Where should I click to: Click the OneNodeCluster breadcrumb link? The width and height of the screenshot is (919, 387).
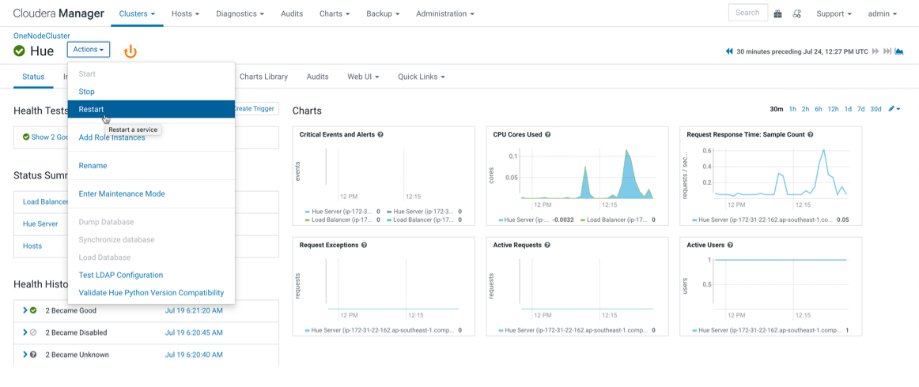tap(42, 36)
